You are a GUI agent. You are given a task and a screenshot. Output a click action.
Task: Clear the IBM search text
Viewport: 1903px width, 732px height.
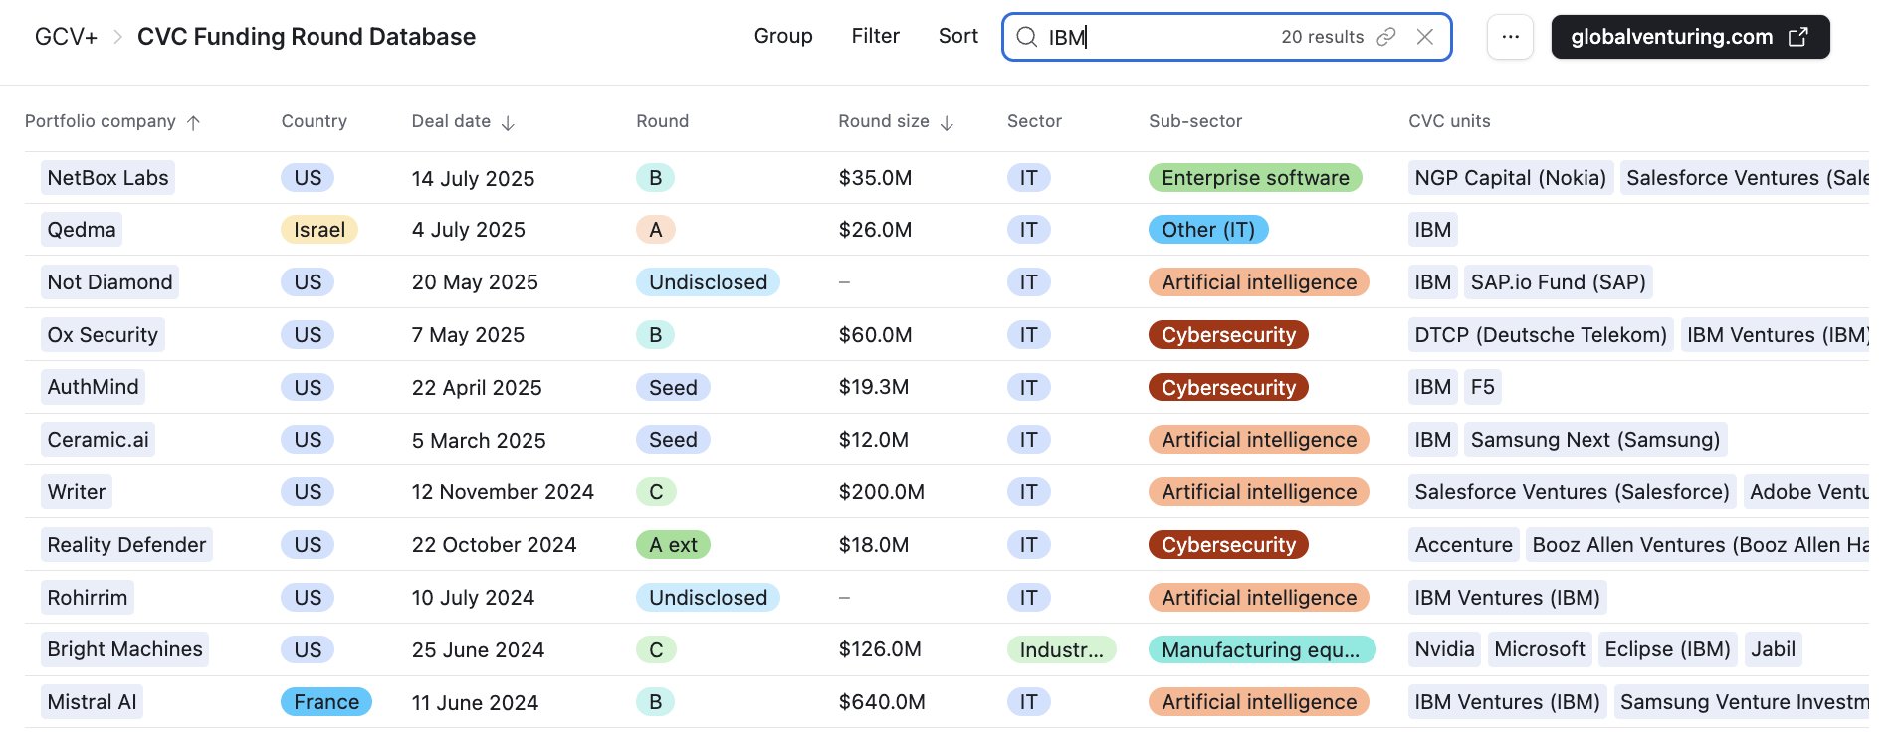[x=1425, y=37]
